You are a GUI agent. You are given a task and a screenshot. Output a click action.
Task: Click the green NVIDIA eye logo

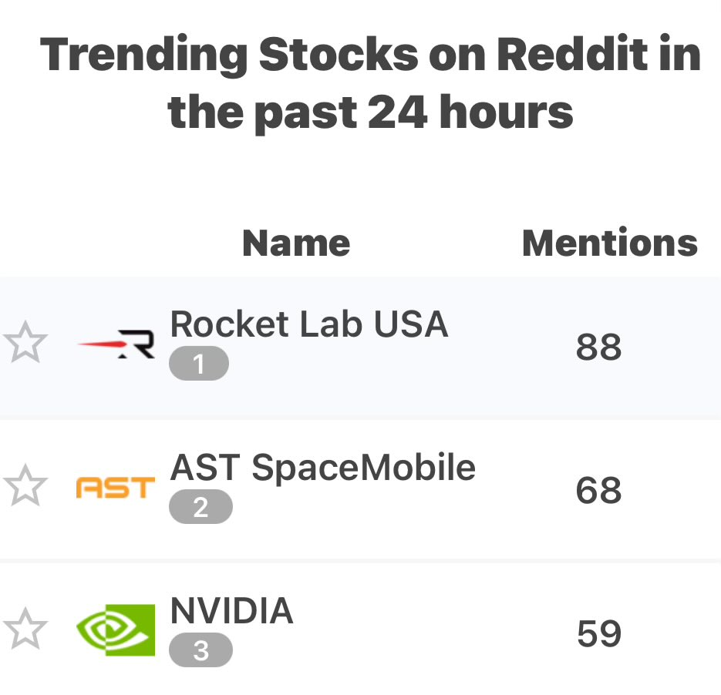116,630
